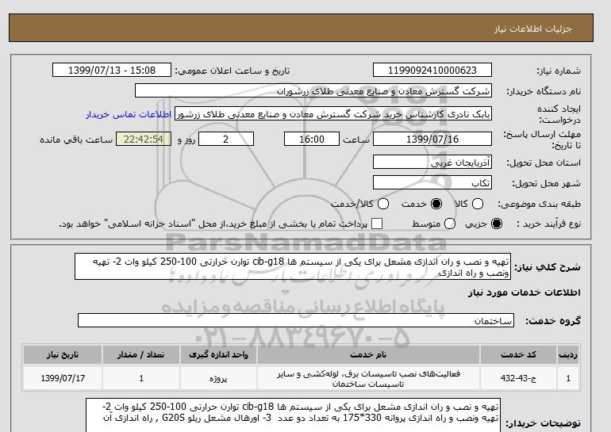The height and width of the screenshot is (432, 611).
Task: Click the request creator field بابک نادری
Action: click(333, 114)
